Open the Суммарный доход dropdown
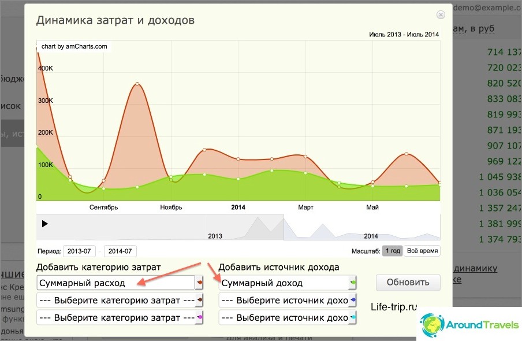The height and width of the screenshot is (341, 522). pyautogui.click(x=288, y=283)
